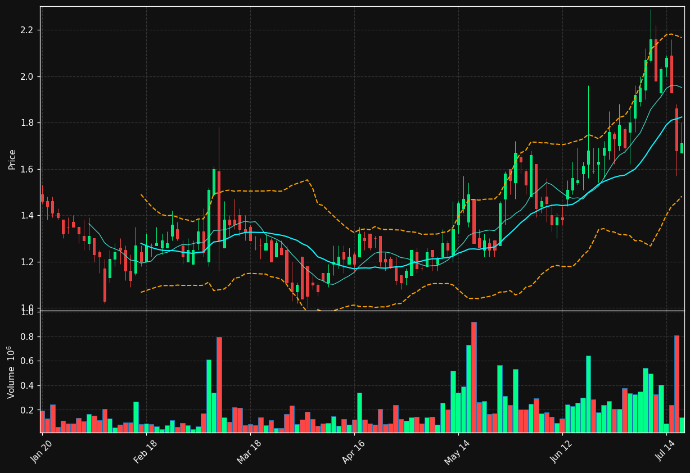Click the 'Volume 10⁶' axis title
The image size is (690, 473).
pyautogui.click(x=11, y=372)
